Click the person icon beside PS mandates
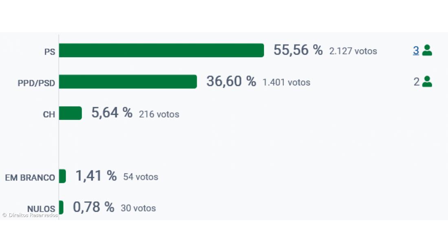448x252 pixels. pyautogui.click(x=427, y=50)
